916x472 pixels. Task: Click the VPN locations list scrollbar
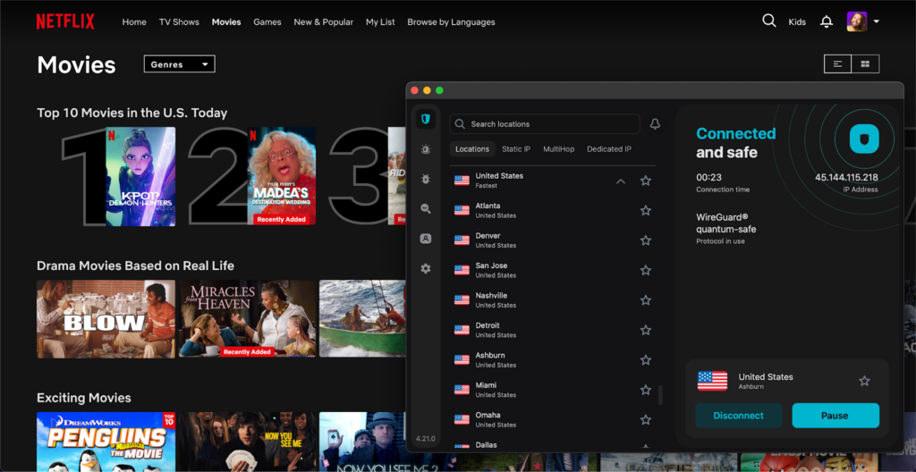tap(661, 395)
